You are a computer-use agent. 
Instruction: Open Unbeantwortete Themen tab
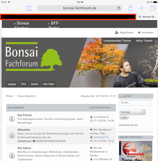117,41
